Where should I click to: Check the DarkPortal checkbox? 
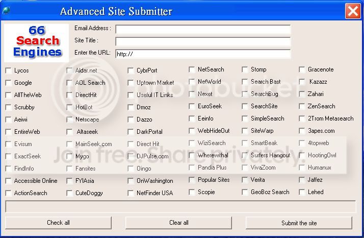point(131,132)
